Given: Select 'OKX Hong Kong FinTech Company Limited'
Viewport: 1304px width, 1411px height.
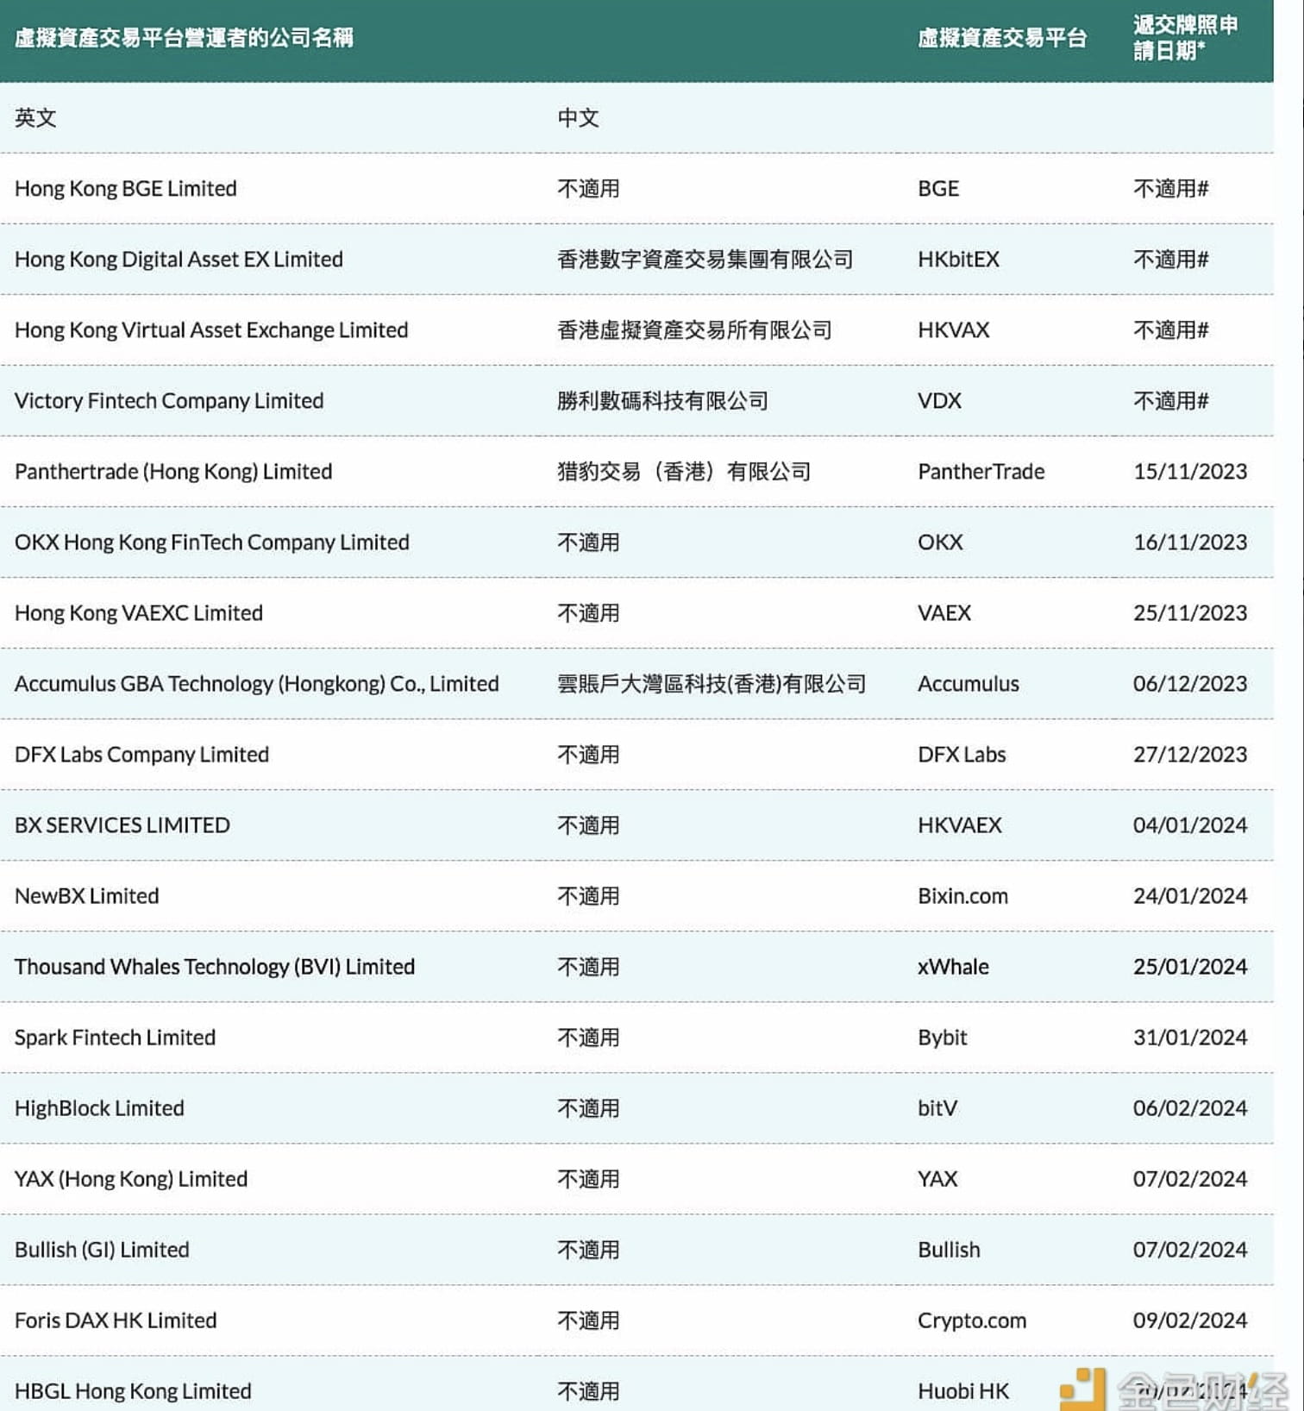Looking at the screenshot, I should coord(212,542).
